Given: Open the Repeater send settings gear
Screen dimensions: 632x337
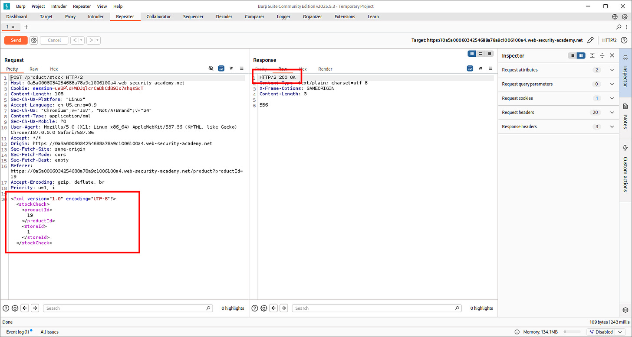Looking at the screenshot, I should (x=34, y=40).
